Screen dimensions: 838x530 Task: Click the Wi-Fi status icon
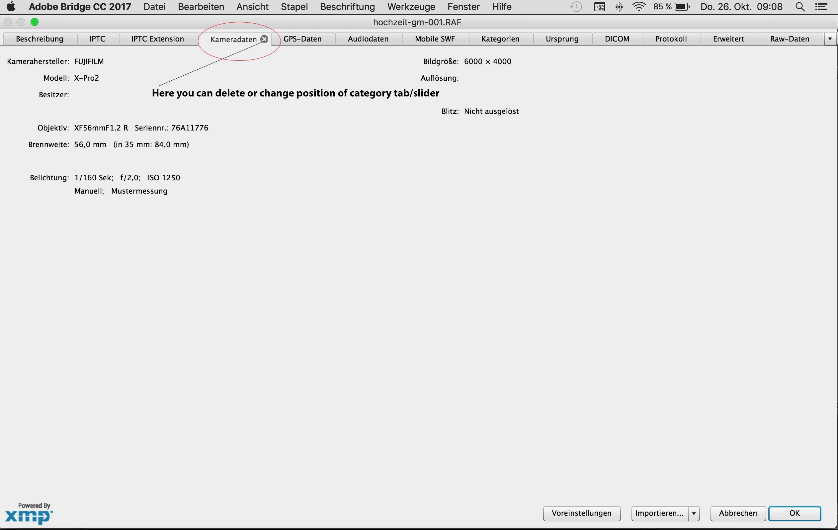point(638,7)
